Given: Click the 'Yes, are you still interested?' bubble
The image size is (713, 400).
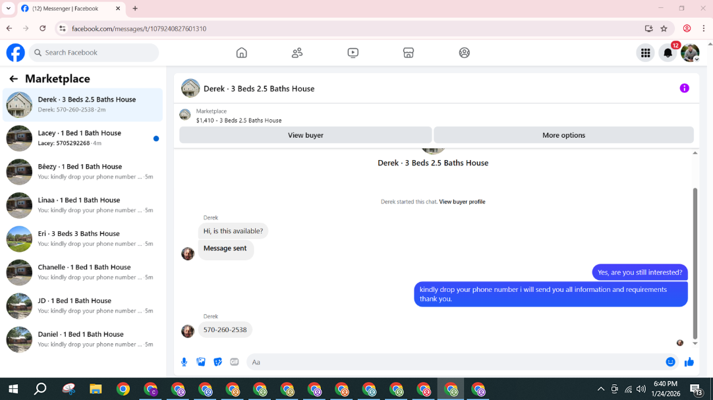Looking at the screenshot, I should click(640, 272).
